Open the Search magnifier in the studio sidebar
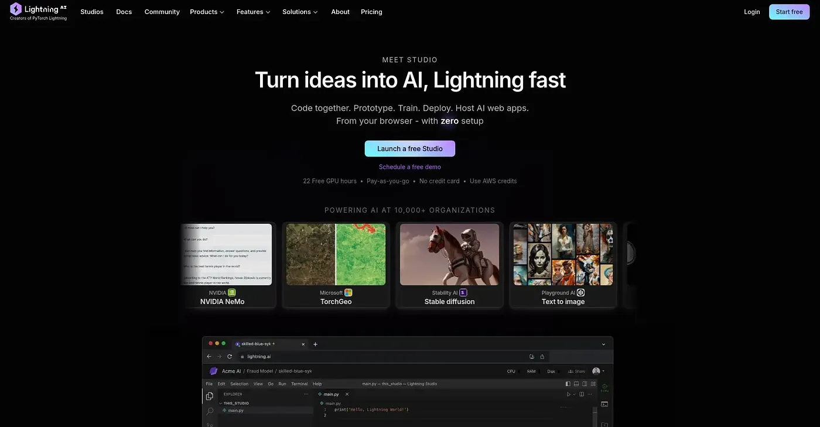Image resolution: width=820 pixels, height=427 pixels. (210, 411)
